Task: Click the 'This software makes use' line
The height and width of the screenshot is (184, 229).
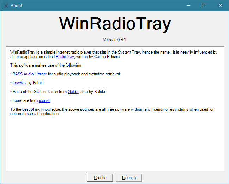Action: [46, 65]
